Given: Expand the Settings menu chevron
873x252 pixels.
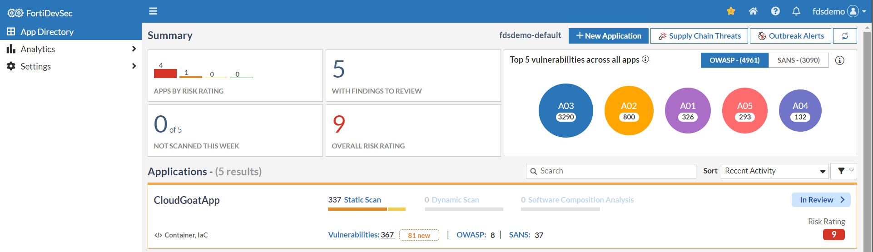Looking at the screenshot, I should click(134, 66).
